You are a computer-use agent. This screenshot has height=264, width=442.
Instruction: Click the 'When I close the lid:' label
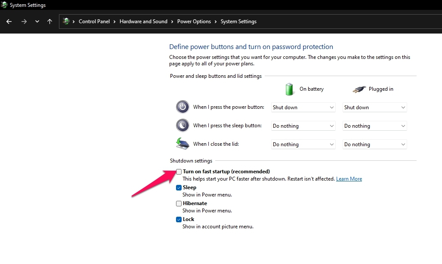point(216,144)
